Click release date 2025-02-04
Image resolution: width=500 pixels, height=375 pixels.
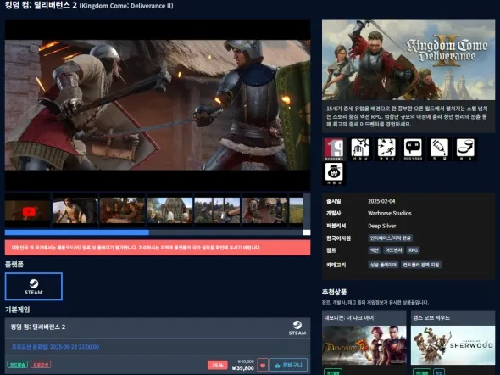pos(381,201)
